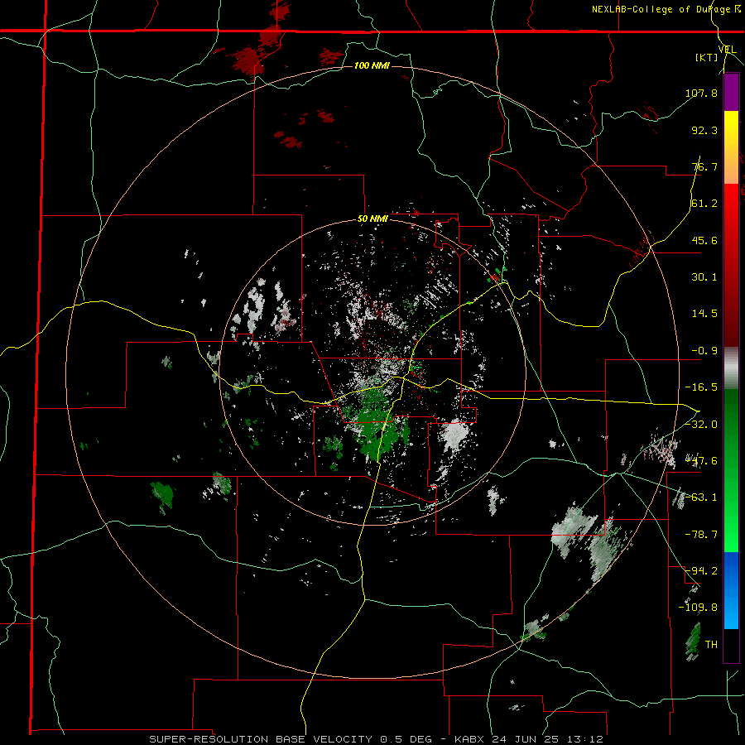The height and width of the screenshot is (745, 745).
Task: Click the 107.8 velocity scale value
Action: click(x=701, y=93)
